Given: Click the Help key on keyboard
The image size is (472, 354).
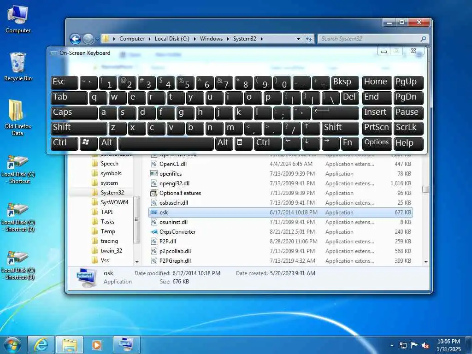Looking at the screenshot, I should pos(408,143).
